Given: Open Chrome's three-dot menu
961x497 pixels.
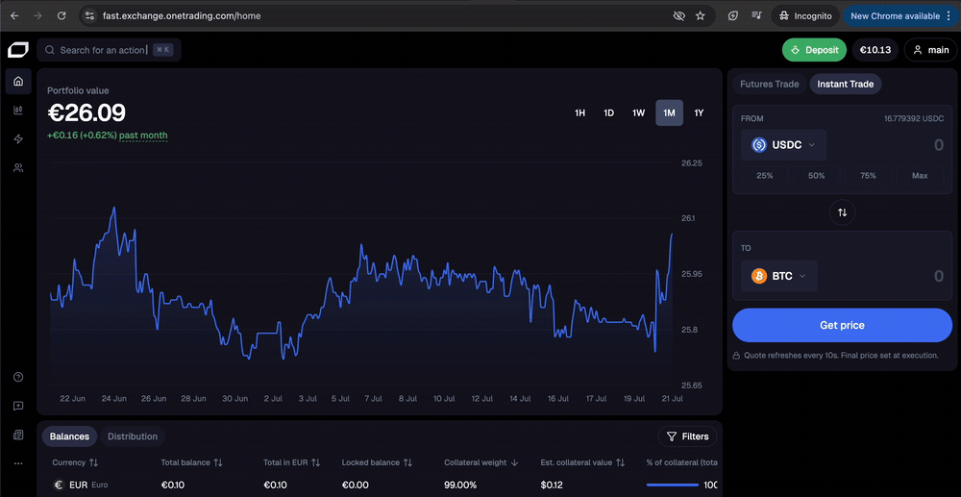Looking at the screenshot, I should click(x=949, y=16).
